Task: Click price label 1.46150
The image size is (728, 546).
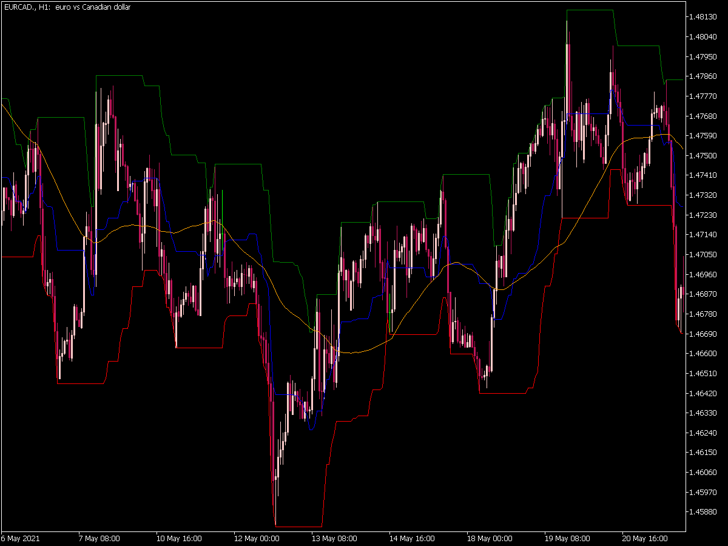Action: (704, 453)
